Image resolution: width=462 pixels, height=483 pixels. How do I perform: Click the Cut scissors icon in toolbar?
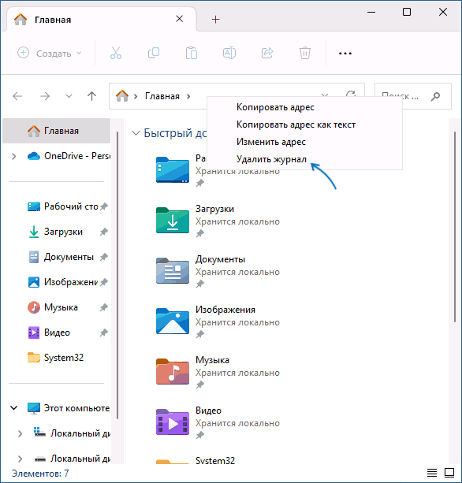point(116,53)
